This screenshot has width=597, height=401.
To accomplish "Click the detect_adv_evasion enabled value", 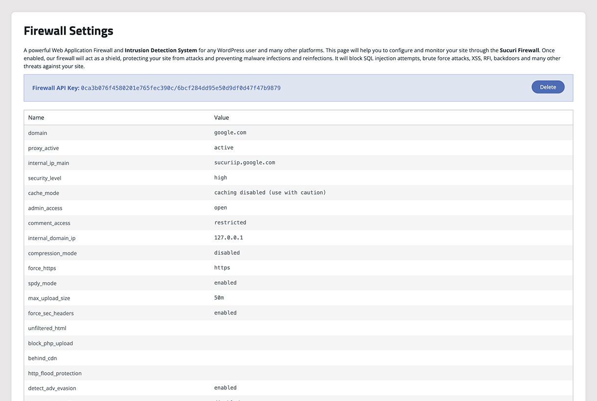I will (226, 388).
